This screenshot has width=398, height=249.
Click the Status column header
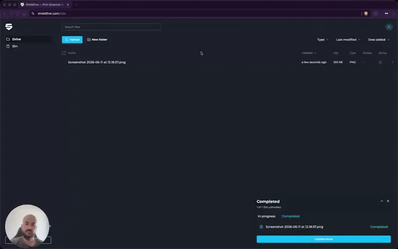383,53
